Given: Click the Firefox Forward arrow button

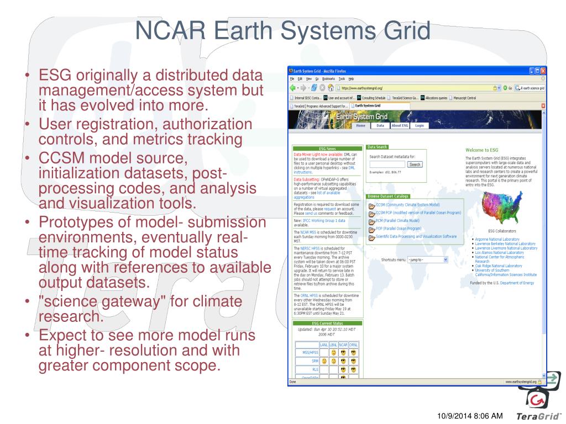Looking at the screenshot, I should tap(303, 88).
